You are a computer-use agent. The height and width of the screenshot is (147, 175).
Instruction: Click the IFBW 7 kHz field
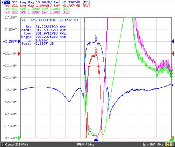(x=85, y=144)
